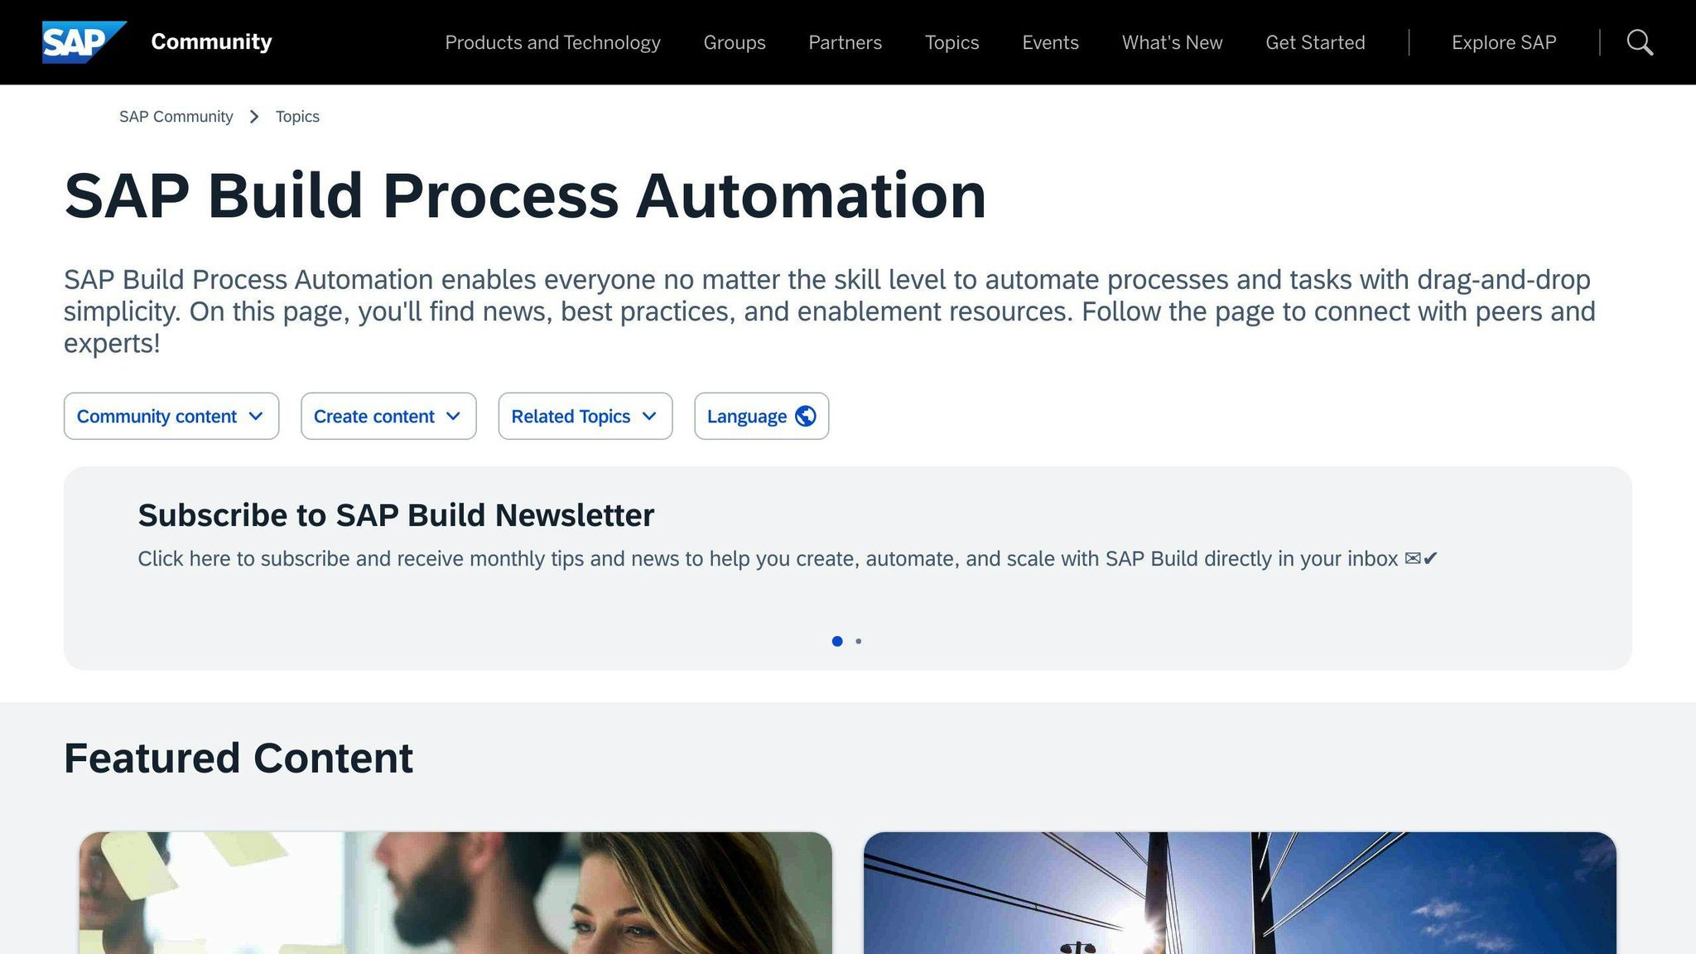Click newsletter description text to subscribe

coord(788,559)
